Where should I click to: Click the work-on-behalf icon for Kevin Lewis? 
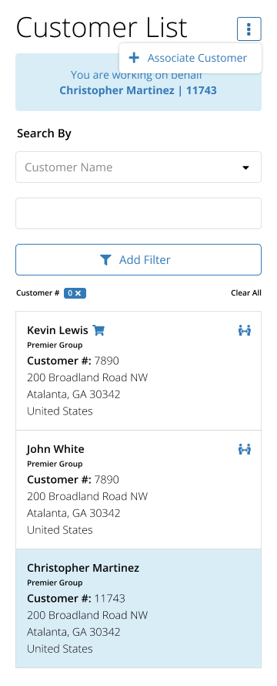[x=245, y=330]
